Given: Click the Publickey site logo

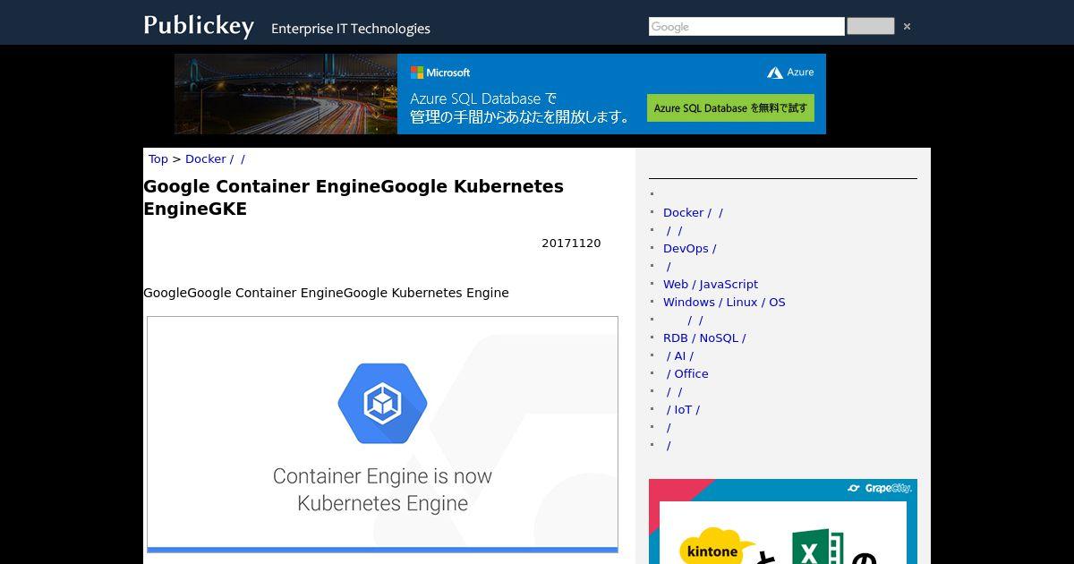Looking at the screenshot, I should coord(199,25).
